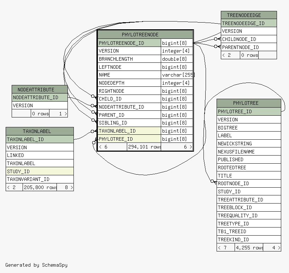Click the varchar[255] type cell
Viewport: 289px width, 273px height.
[177, 75]
